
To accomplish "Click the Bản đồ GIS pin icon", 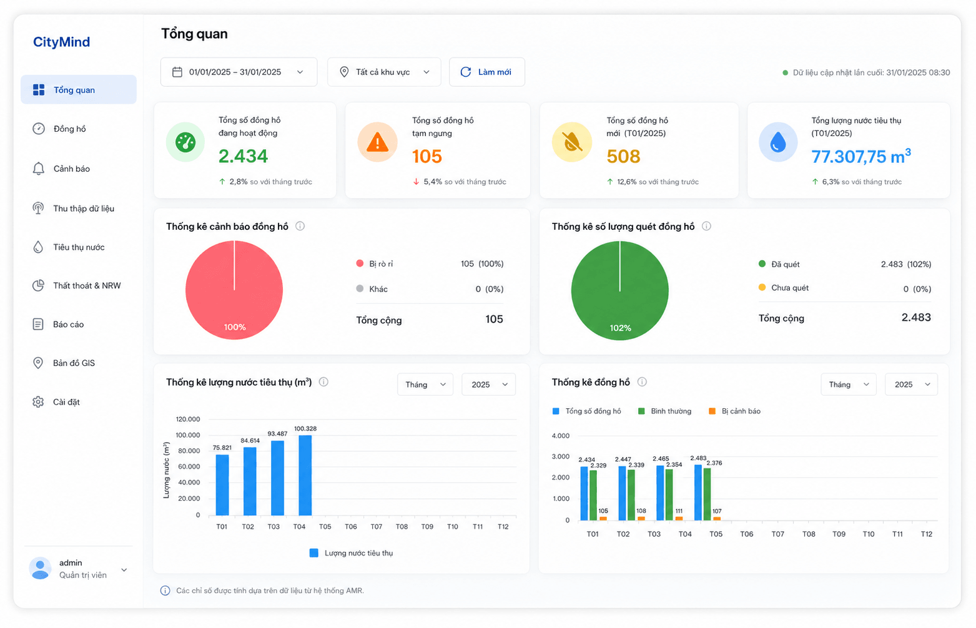I will click(x=38, y=363).
